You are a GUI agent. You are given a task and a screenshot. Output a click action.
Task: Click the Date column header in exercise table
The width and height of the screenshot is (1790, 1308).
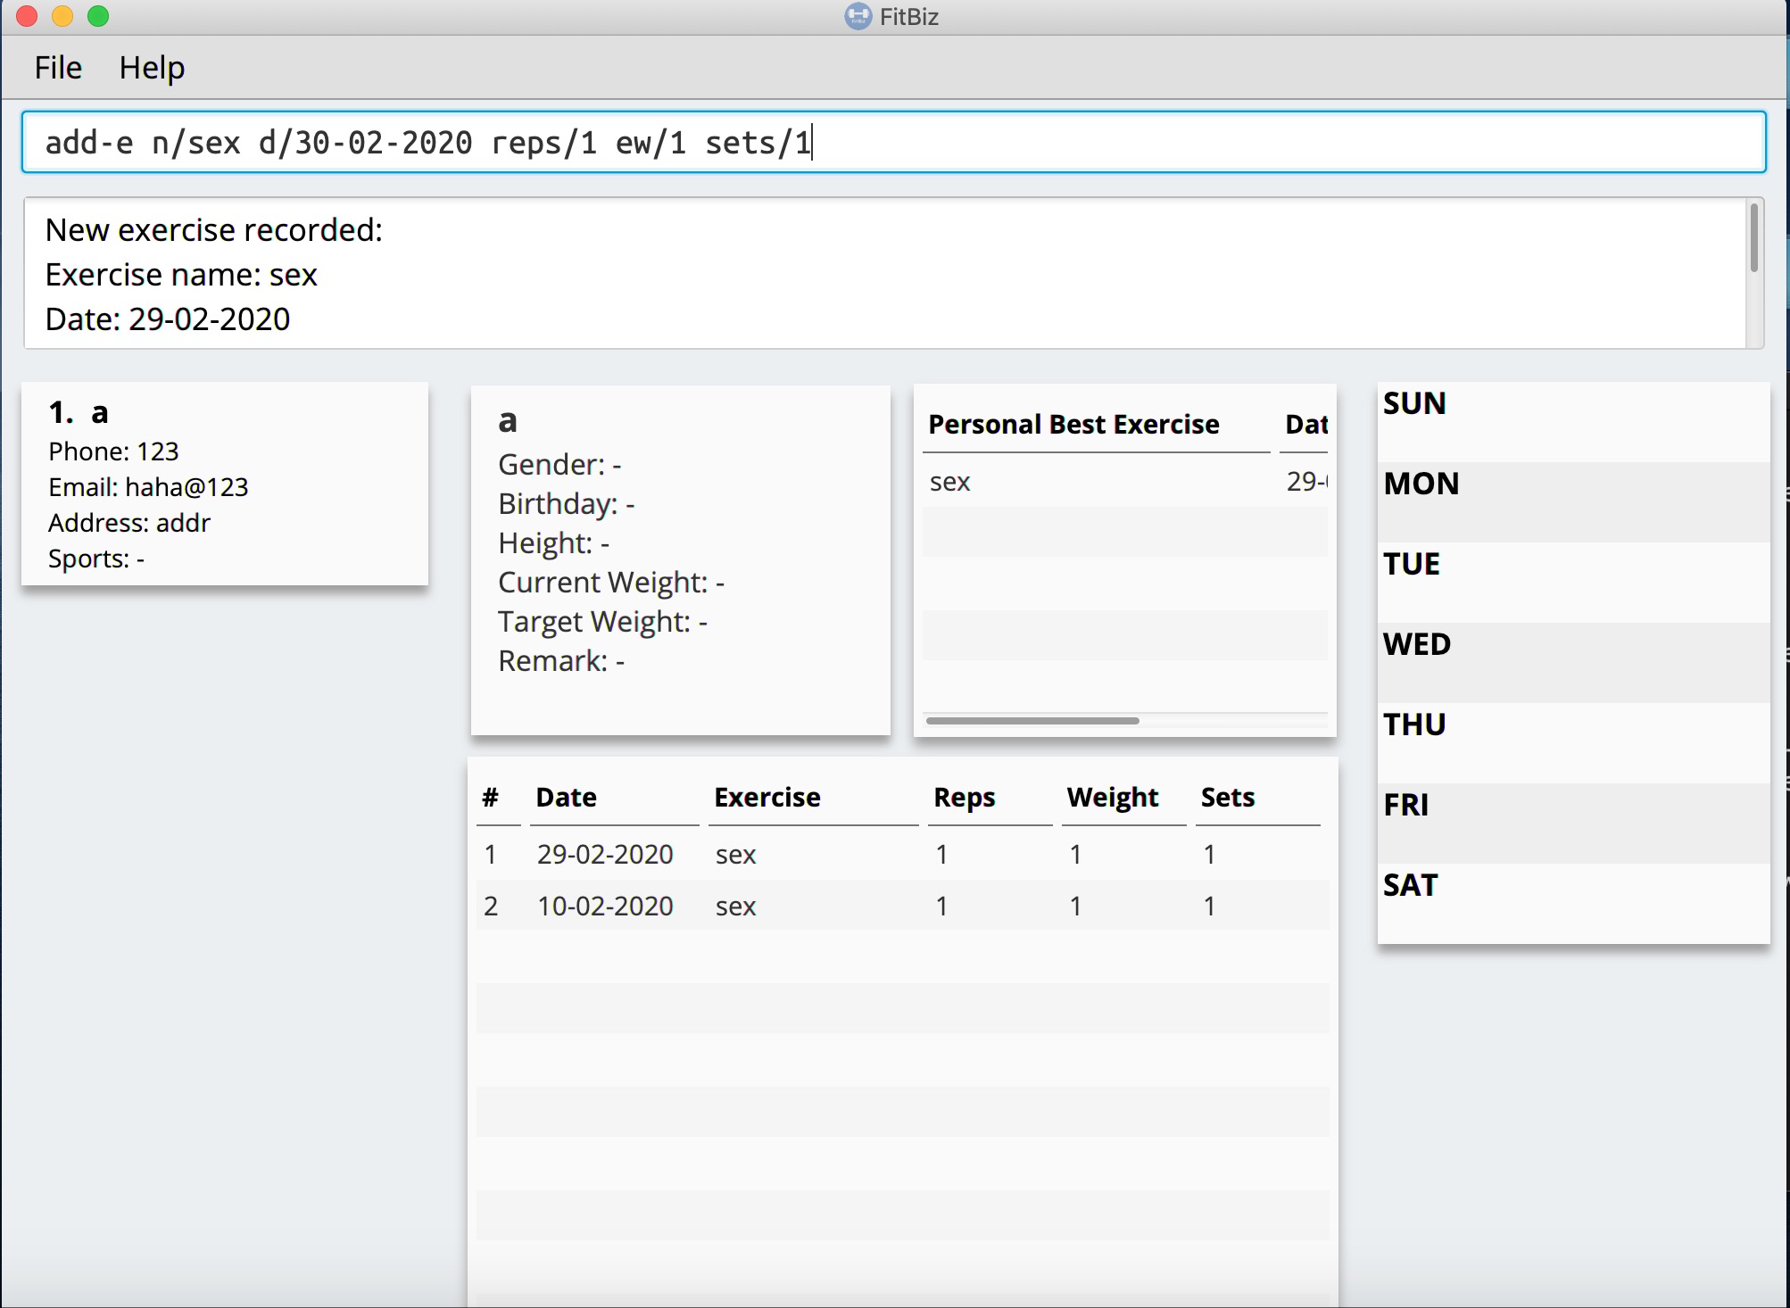(x=567, y=797)
